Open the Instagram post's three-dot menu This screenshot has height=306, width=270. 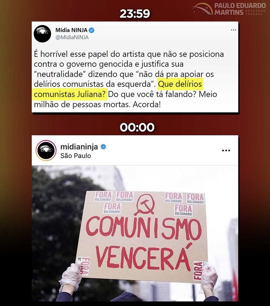[226, 150]
